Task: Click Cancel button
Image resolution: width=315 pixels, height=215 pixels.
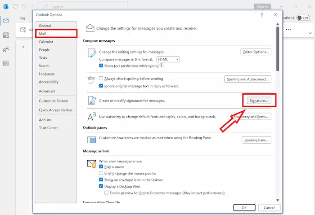Action: coord(269,207)
